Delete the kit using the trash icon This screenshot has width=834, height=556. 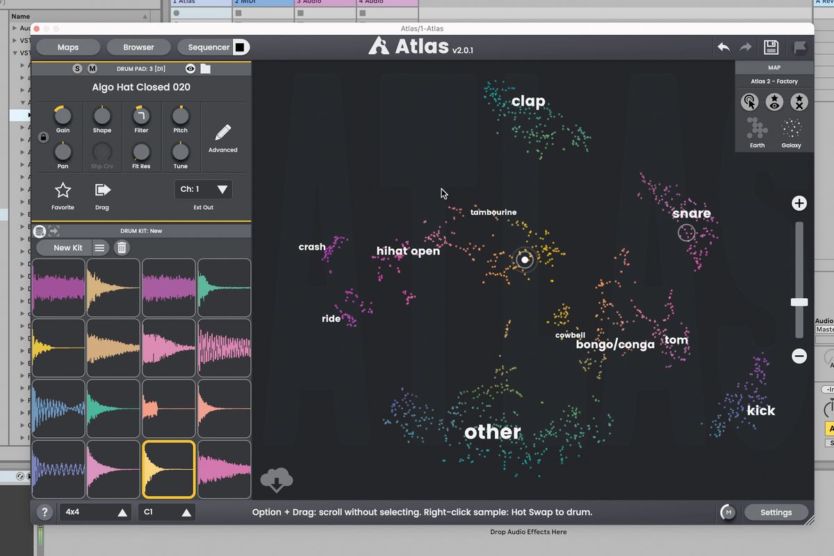tap(122, 247)
